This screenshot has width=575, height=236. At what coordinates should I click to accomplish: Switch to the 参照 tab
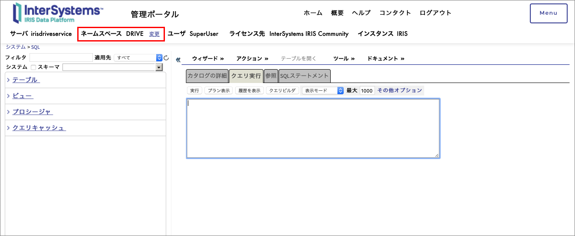[x=271, y=76]
